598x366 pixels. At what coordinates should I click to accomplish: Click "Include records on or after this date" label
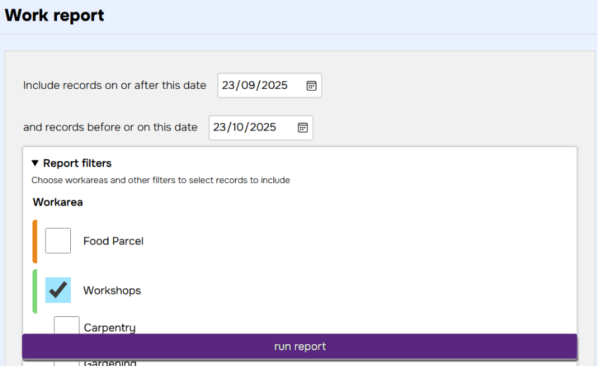115,86
